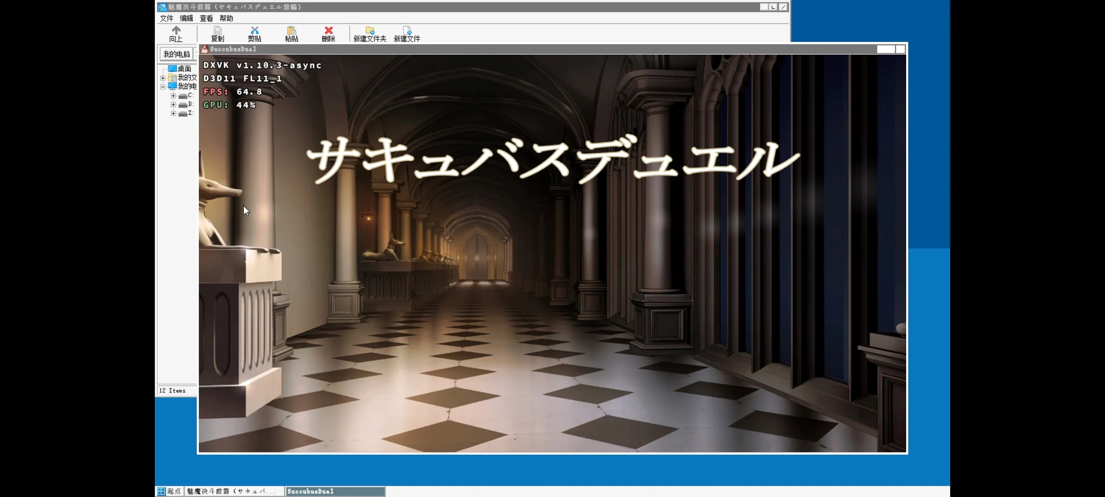Open the 文件 menu
This screenshot has width=1105, height=497.
point(166,18)
